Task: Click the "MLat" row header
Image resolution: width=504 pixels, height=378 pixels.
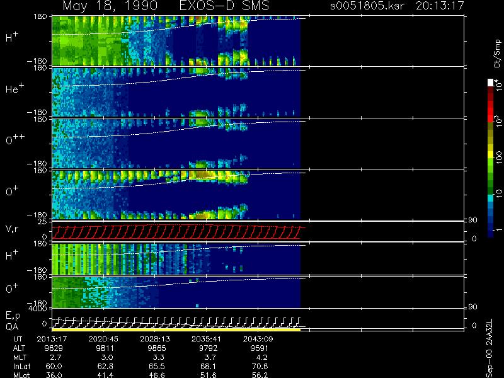Action: point(21,375)
